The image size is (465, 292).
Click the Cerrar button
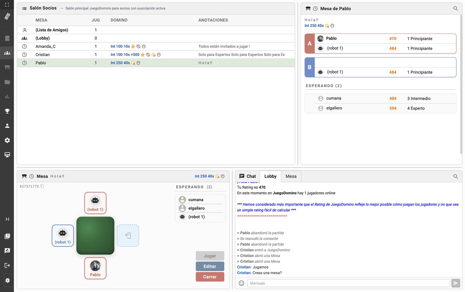pos(210,277)
